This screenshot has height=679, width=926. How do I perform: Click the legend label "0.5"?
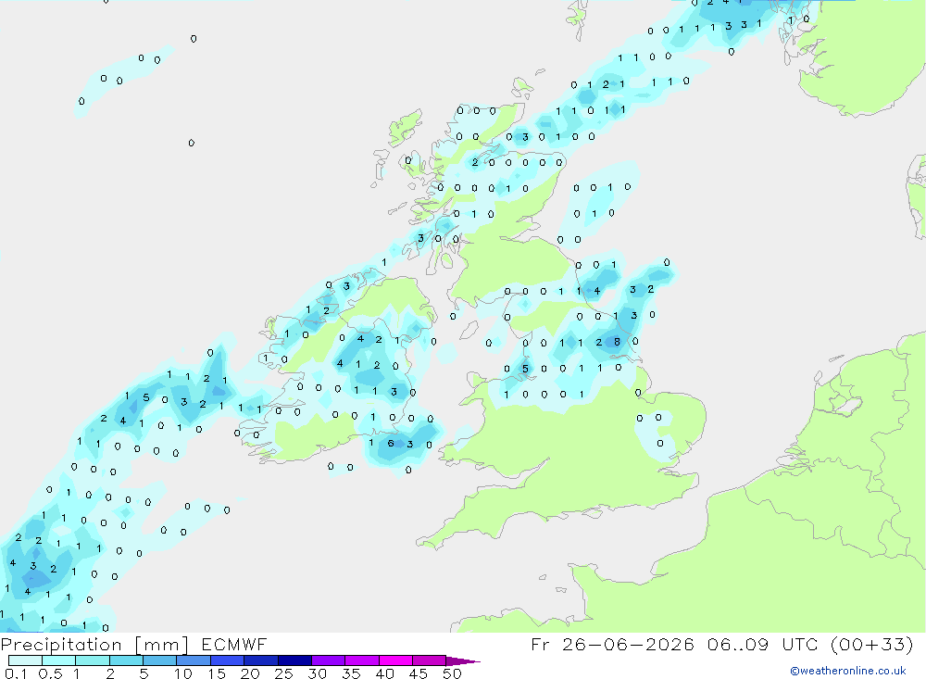click(x=50, y=673)
